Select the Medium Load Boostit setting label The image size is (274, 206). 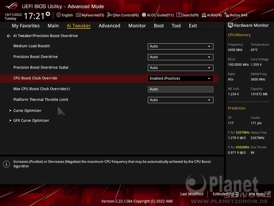32,46
